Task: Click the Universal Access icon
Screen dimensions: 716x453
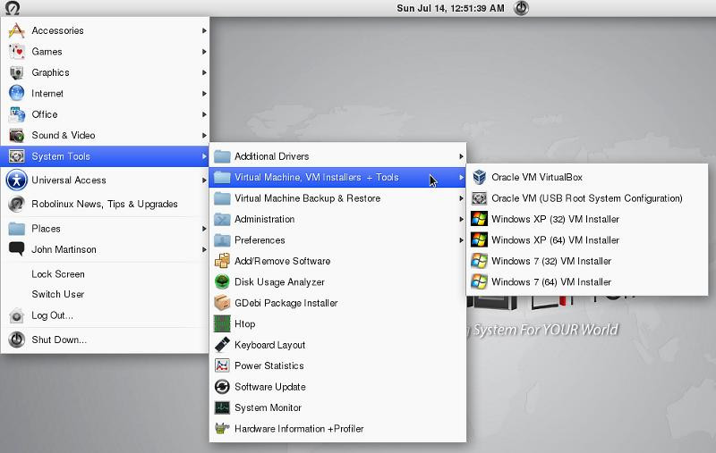Action: point(16,180)
